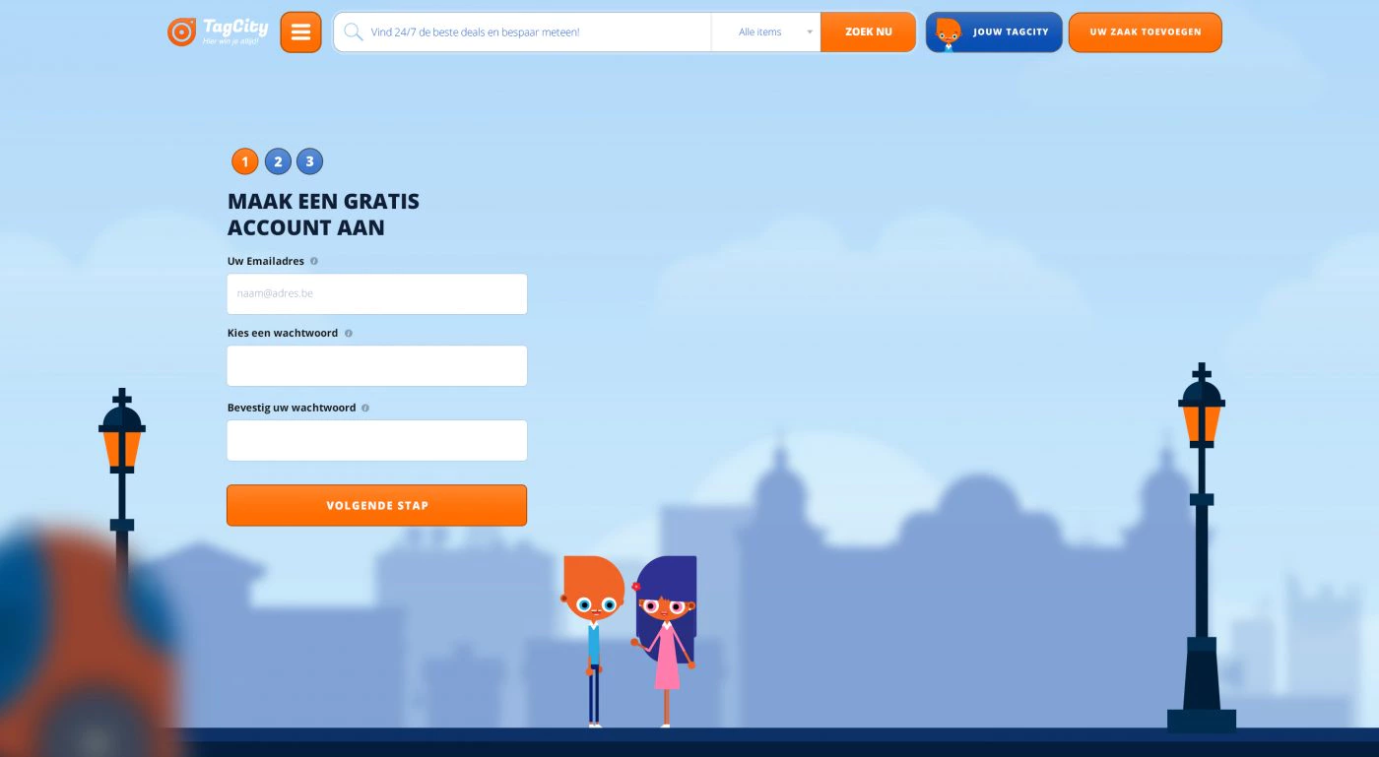Click the TagCity logo
The height and width of the screenshot is (757, 1379).
[218, 32]
